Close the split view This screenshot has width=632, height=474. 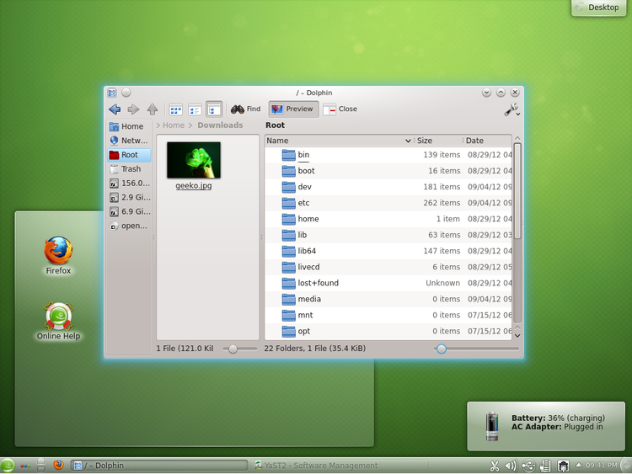[340, 109]
